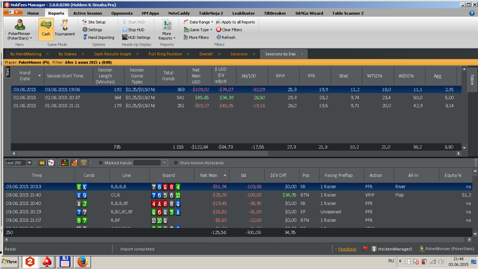Refresh the report
The height and width of the screenshot is (269, 478).
[226, 37]
